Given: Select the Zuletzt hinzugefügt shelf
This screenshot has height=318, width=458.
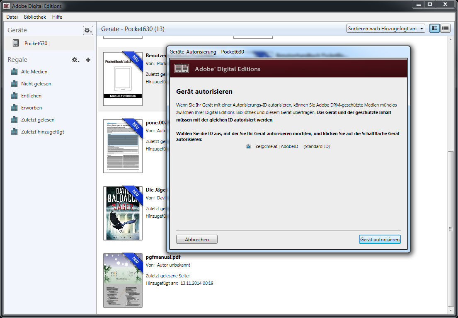Looking at the screenshot, I should (42, 132).
